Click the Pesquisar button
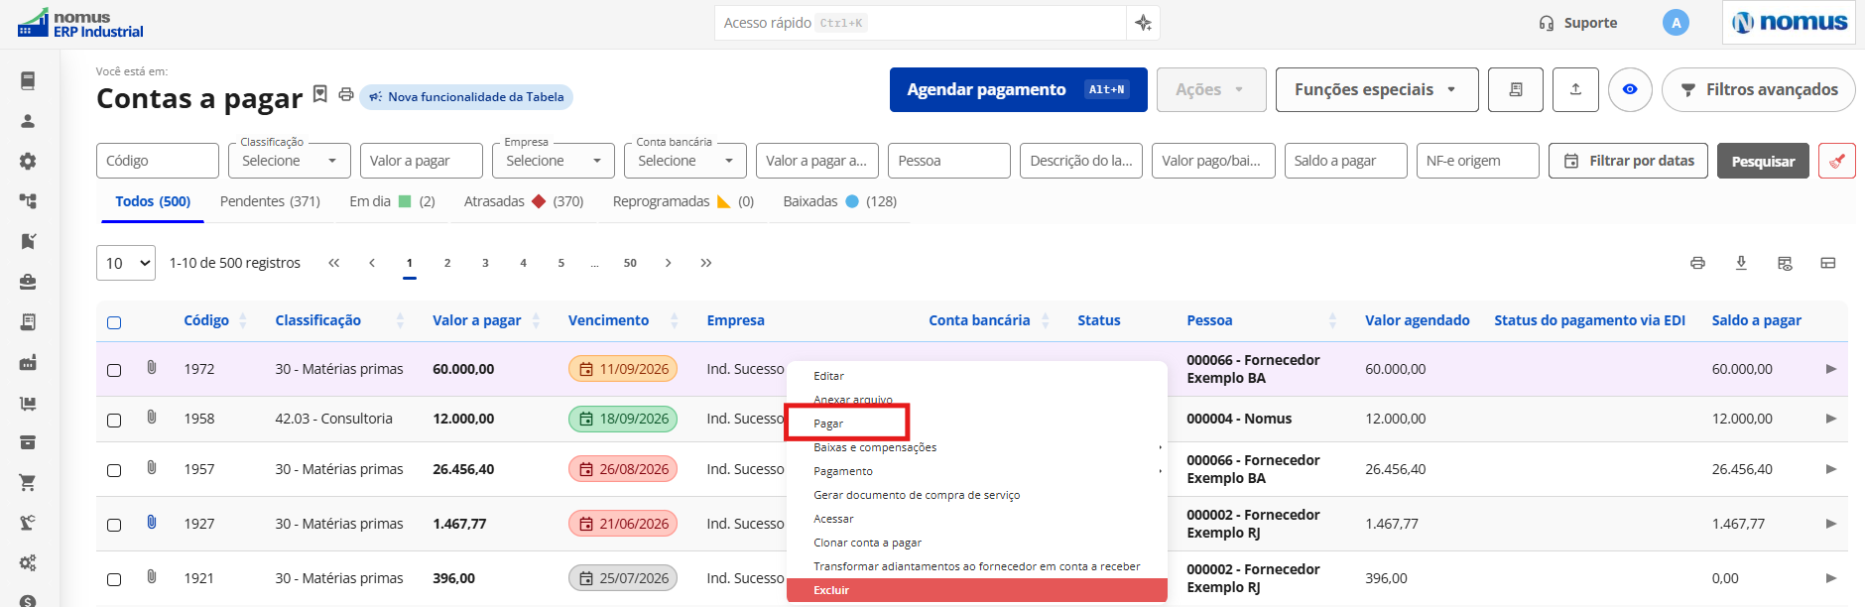1865x607 pixels. click(1763, 161)
